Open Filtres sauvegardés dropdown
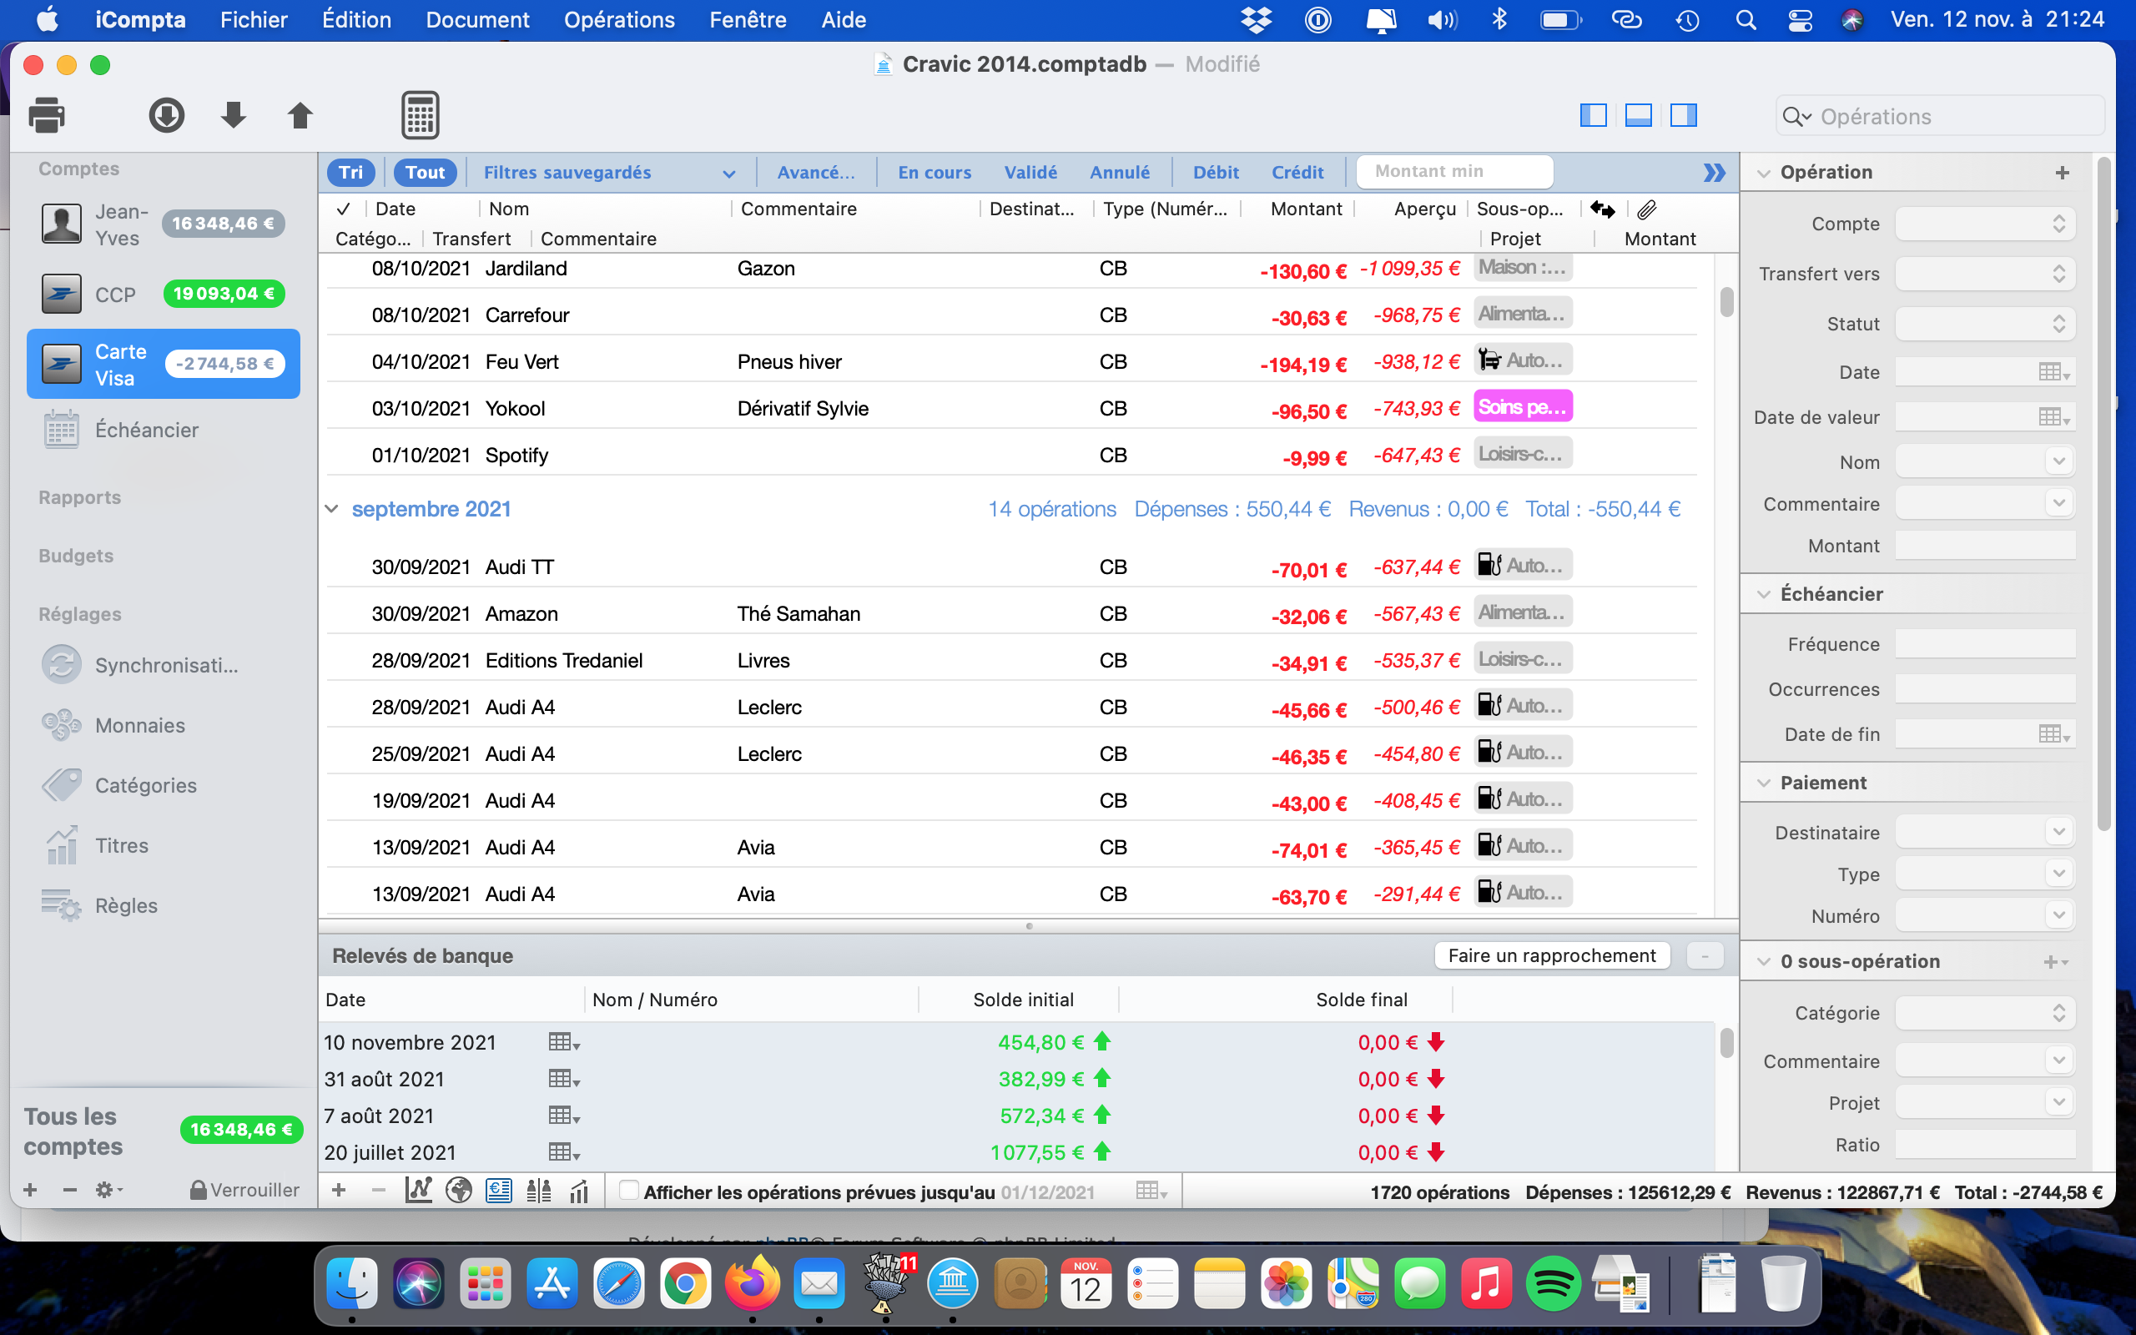The height and width of the screenshot is (1335, 2136). tap(609, 172)
